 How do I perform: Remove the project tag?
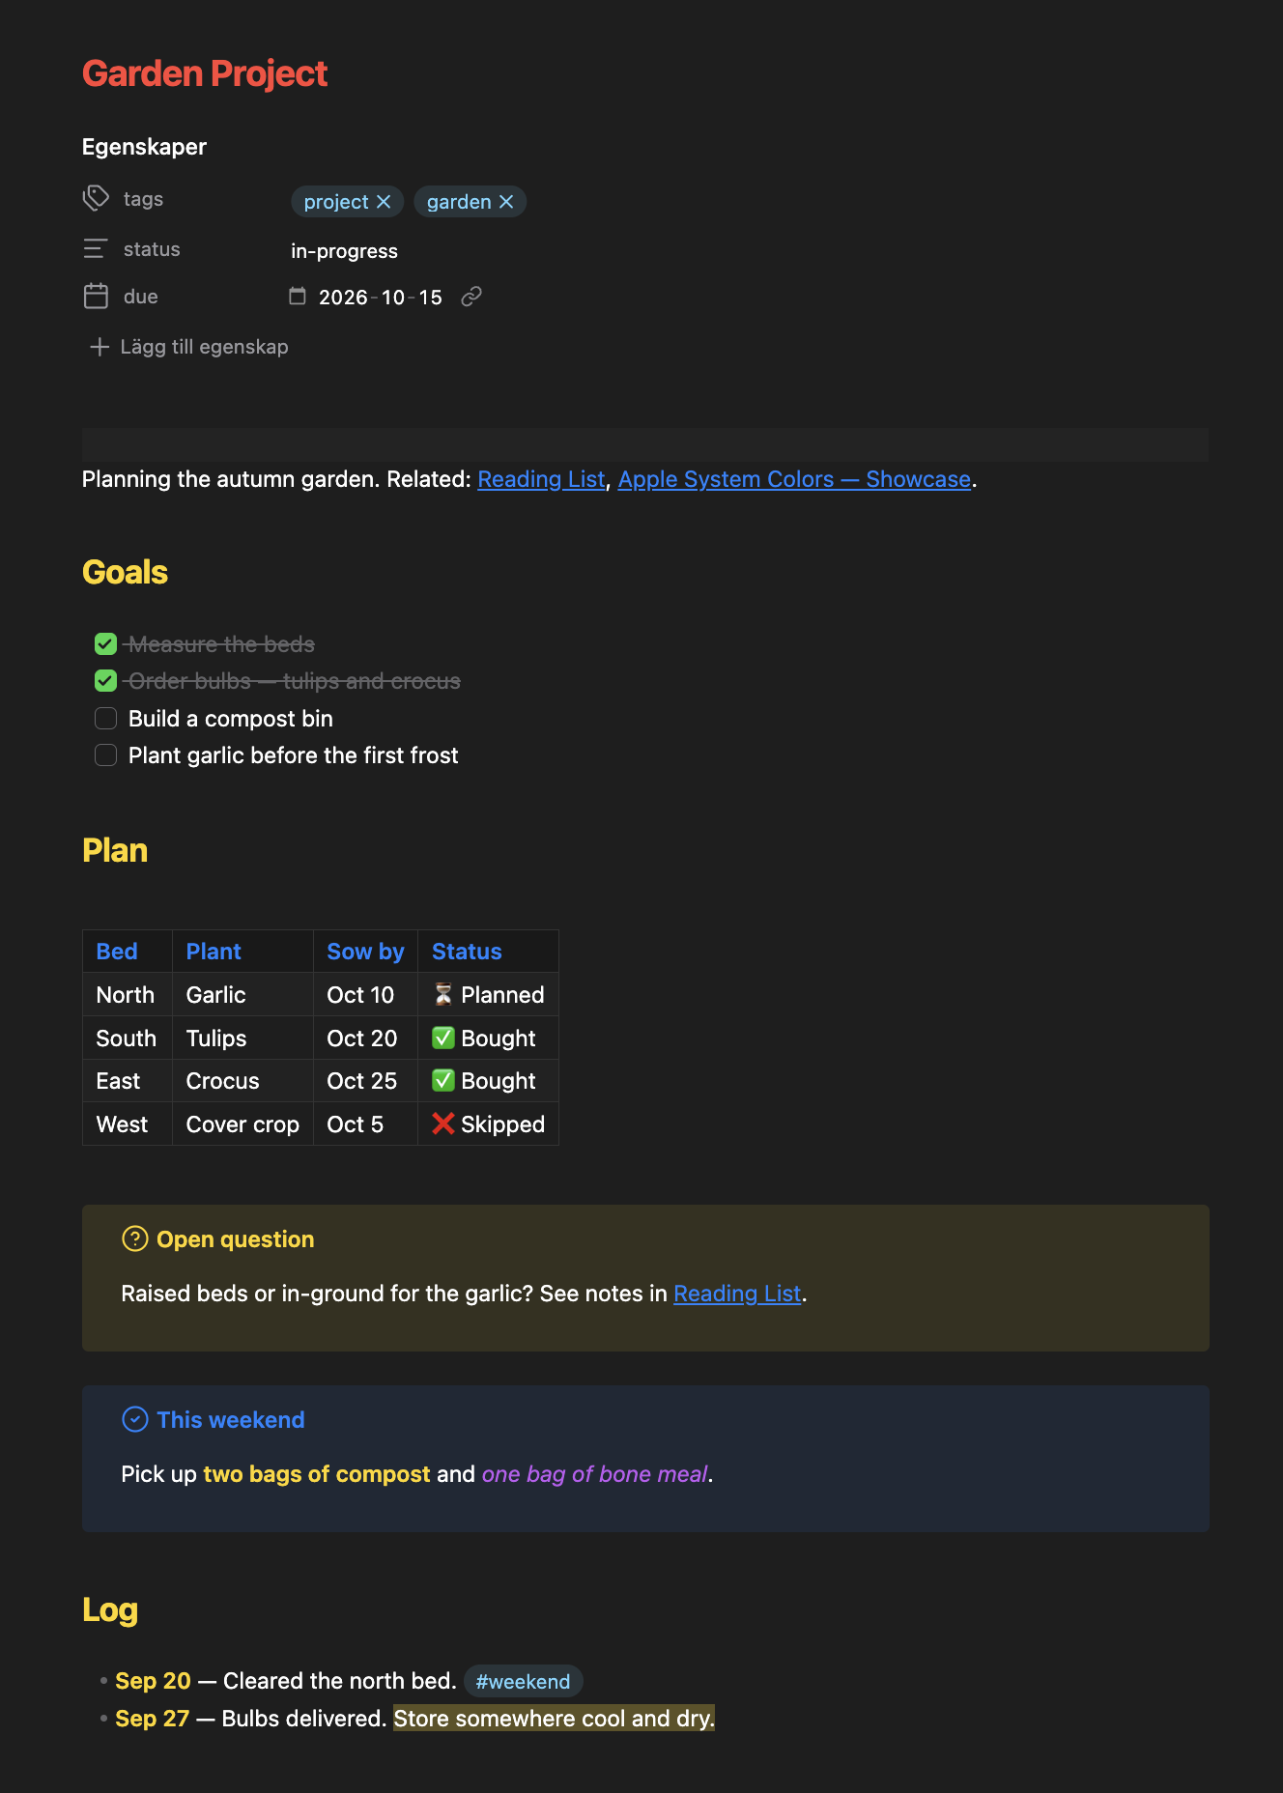(x=384, y=202)
